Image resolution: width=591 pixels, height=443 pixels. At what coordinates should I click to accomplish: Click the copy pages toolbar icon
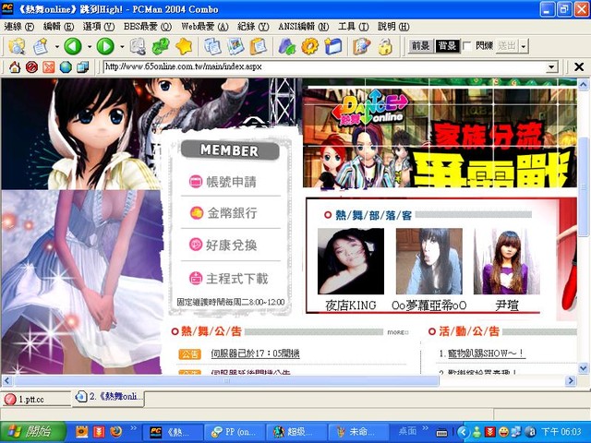(x=212, y=47)
